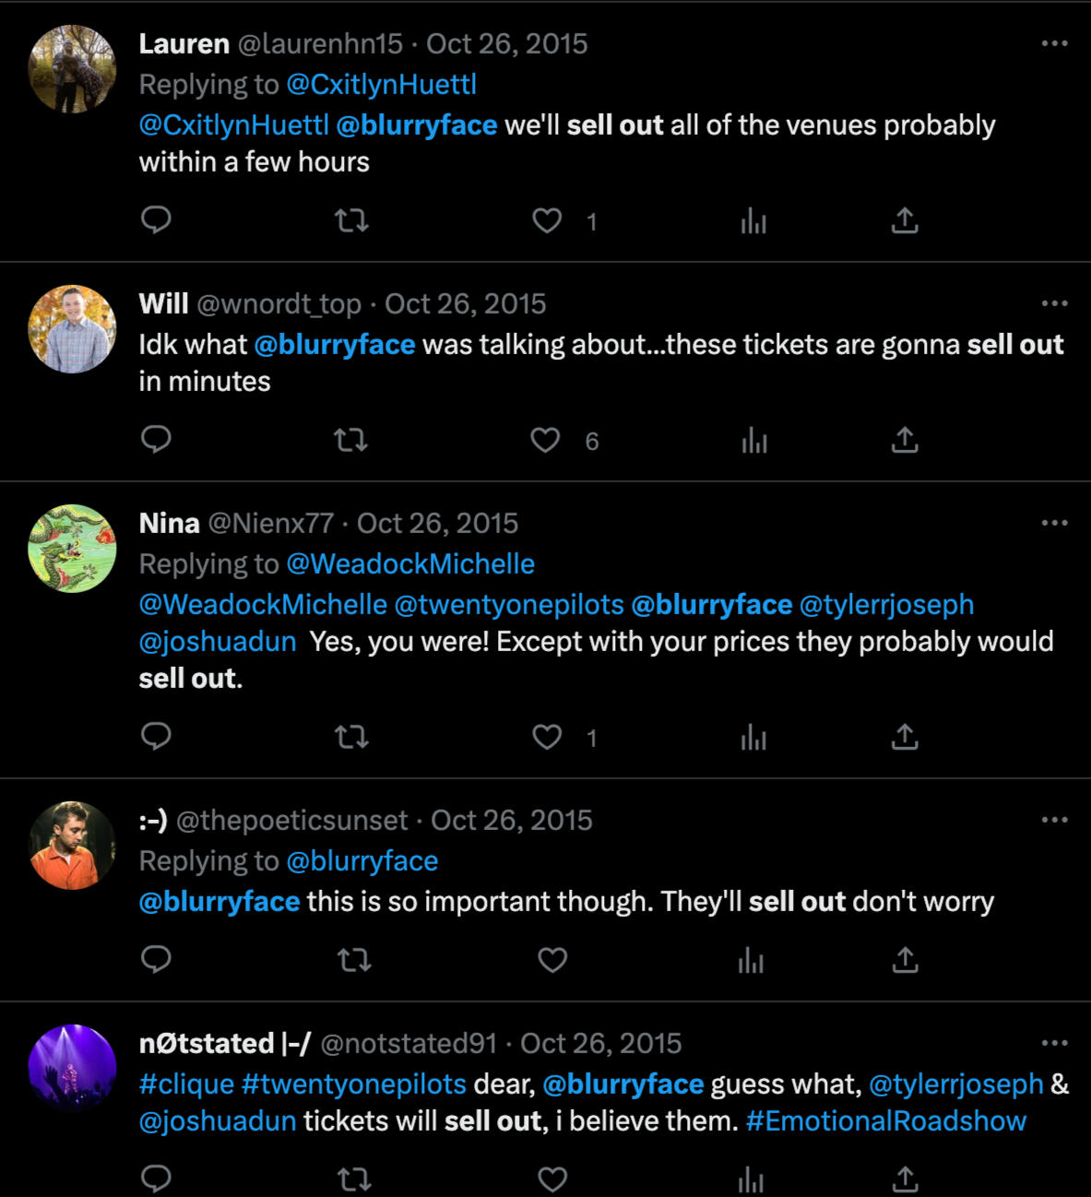Open Nina's dragon avatar
The width and height of the screenshot is (1091, 1197).
coord(72,549)
